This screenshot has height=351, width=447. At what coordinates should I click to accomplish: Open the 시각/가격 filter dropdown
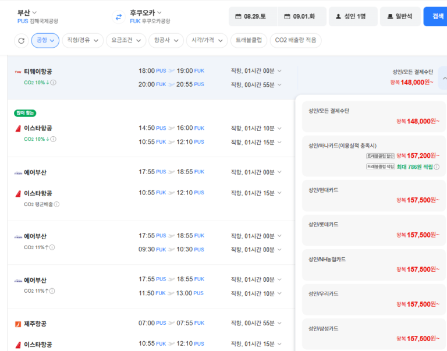207,41
